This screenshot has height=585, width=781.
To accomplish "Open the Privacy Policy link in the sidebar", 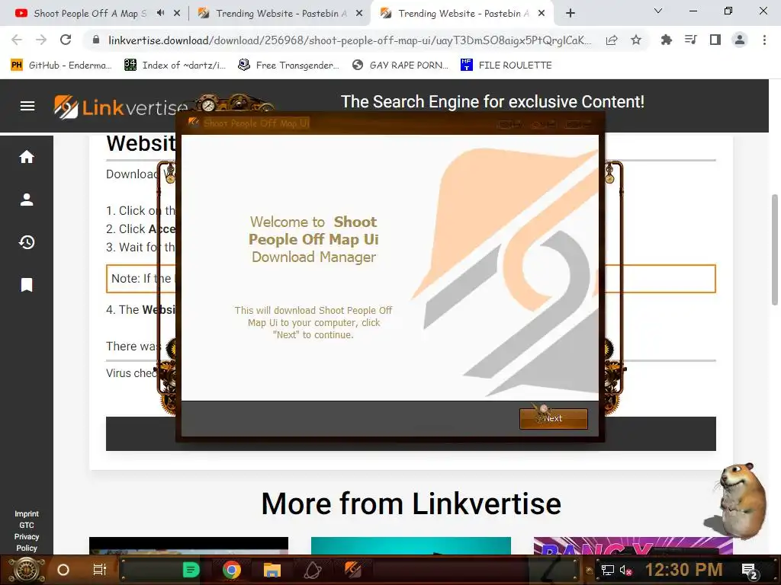I will click(x=27, y=542).
